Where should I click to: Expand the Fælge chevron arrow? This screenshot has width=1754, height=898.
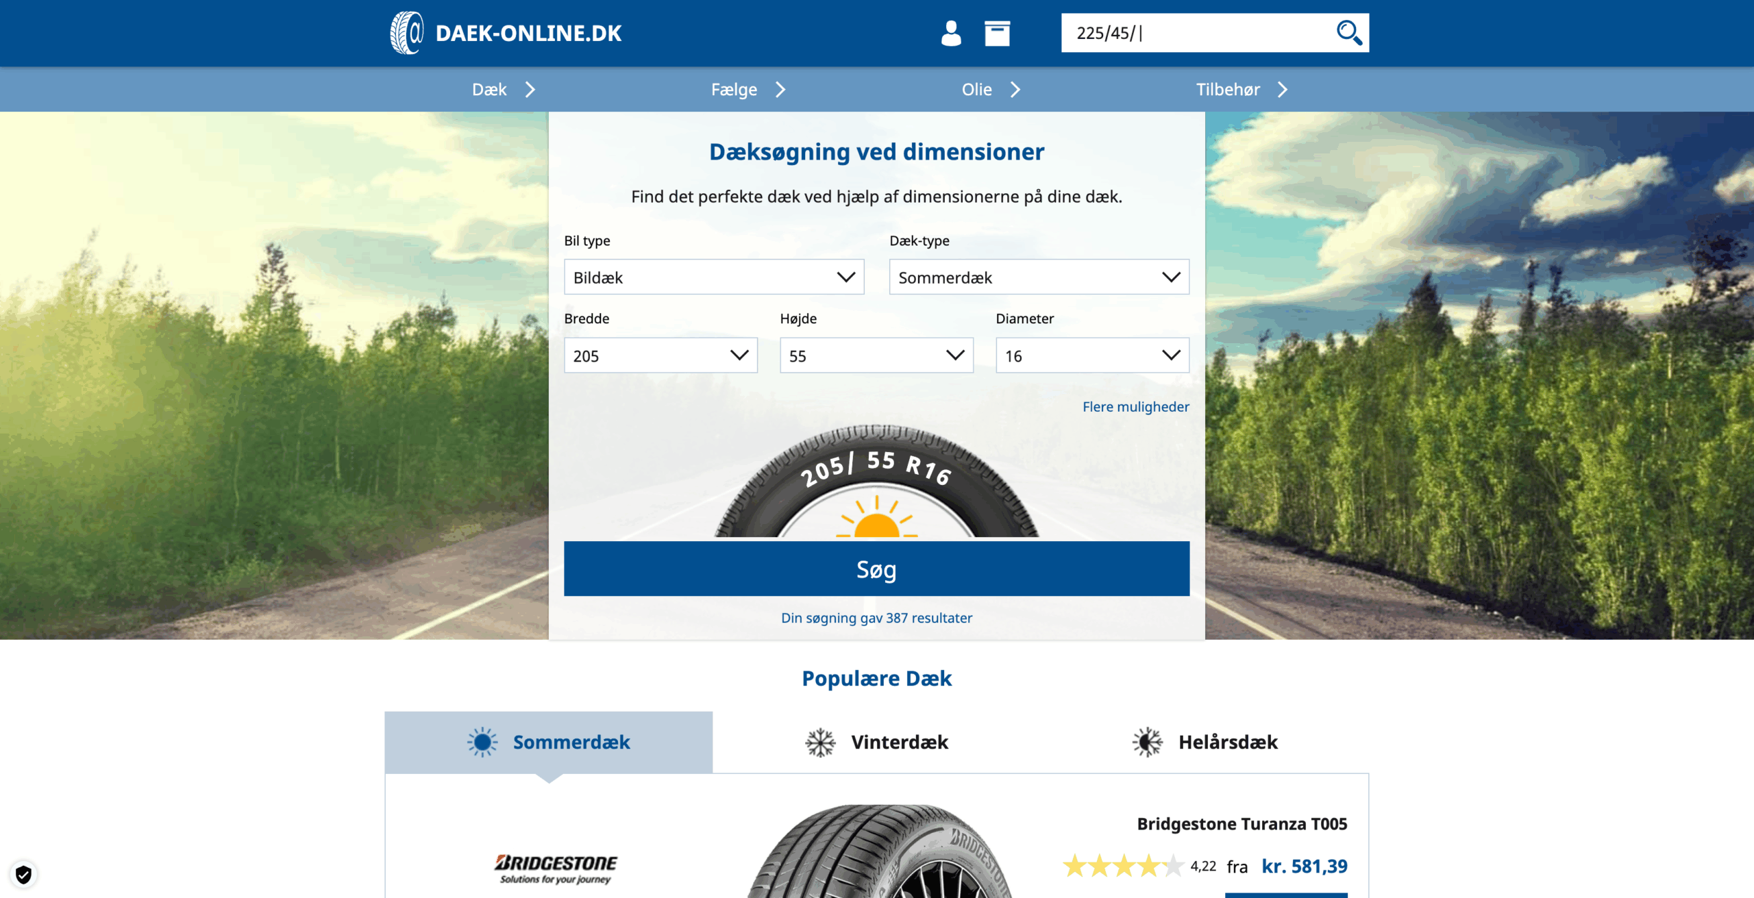click(780, 90)
